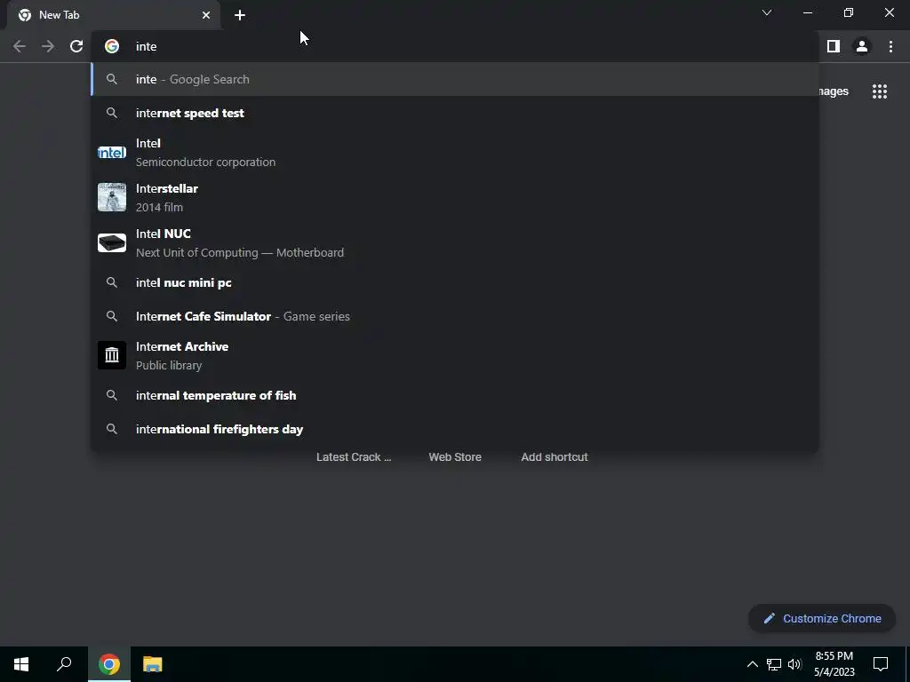Open Windows taskbar search
The width and height of the screenshot is (910, 682).
(x=64, y=664)
